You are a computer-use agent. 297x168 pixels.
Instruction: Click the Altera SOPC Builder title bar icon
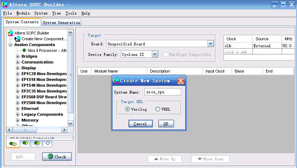(x=4, y=4)
